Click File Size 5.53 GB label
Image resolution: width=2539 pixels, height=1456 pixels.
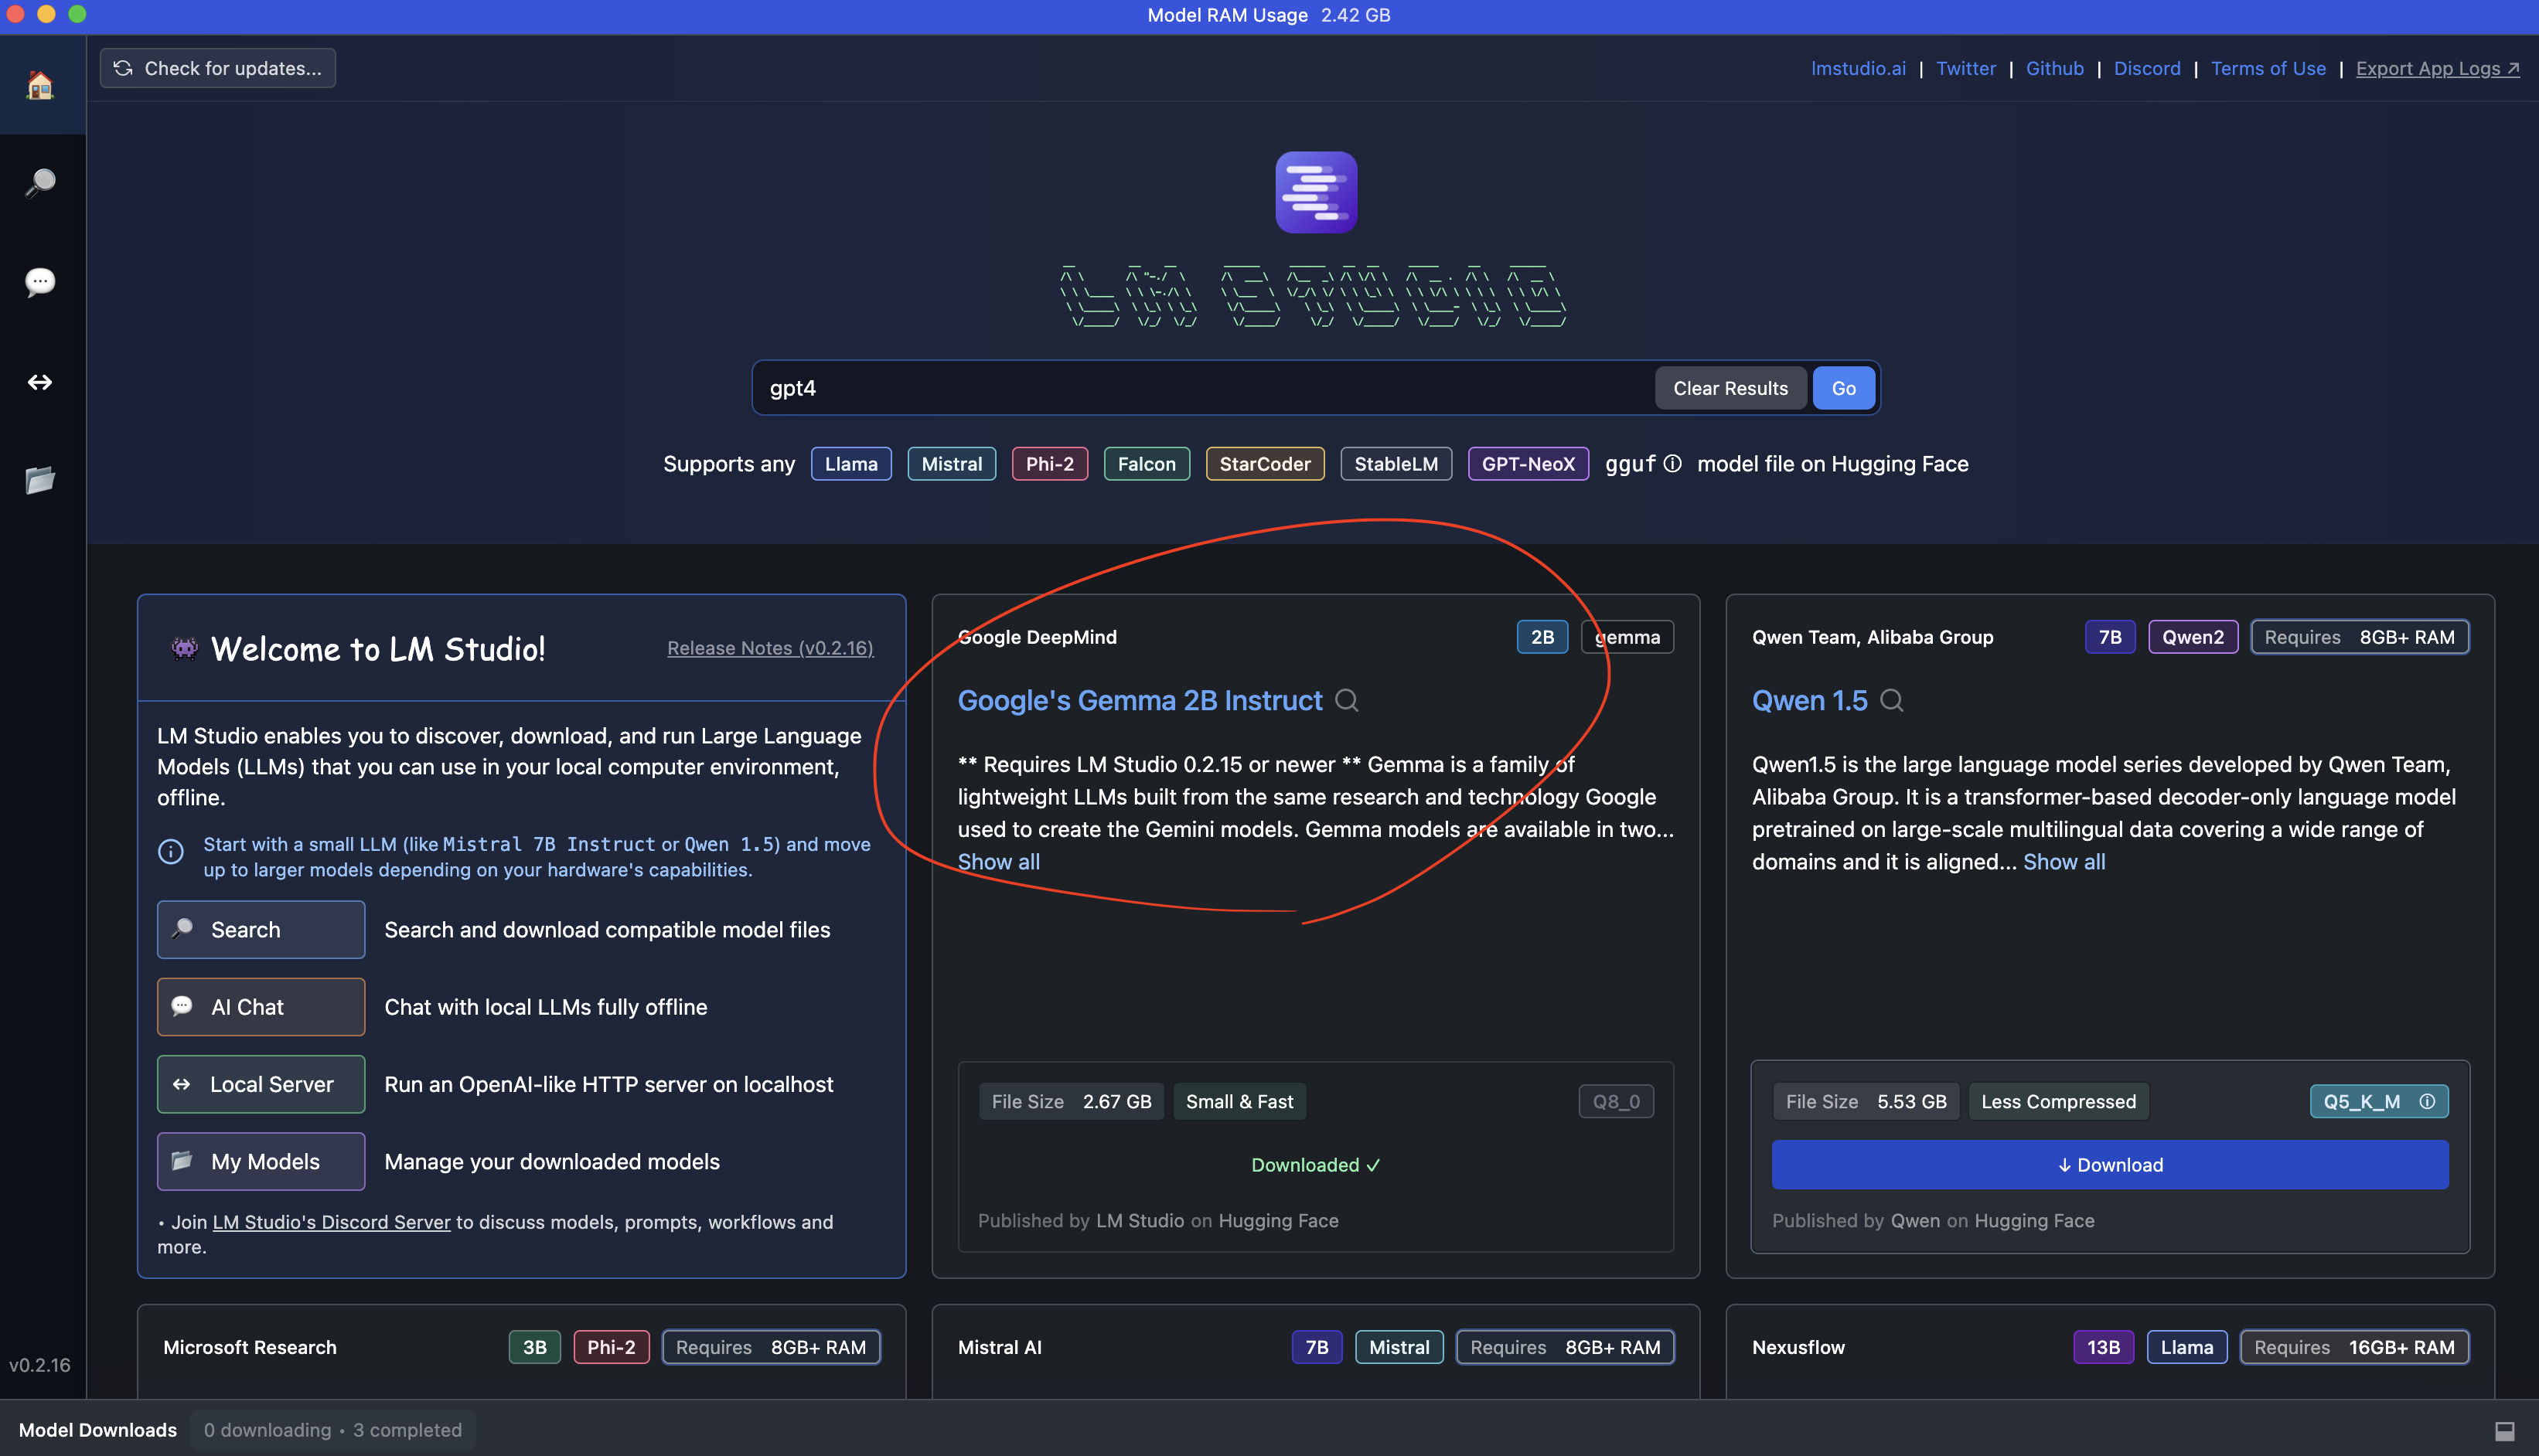click(1866, 1101)
